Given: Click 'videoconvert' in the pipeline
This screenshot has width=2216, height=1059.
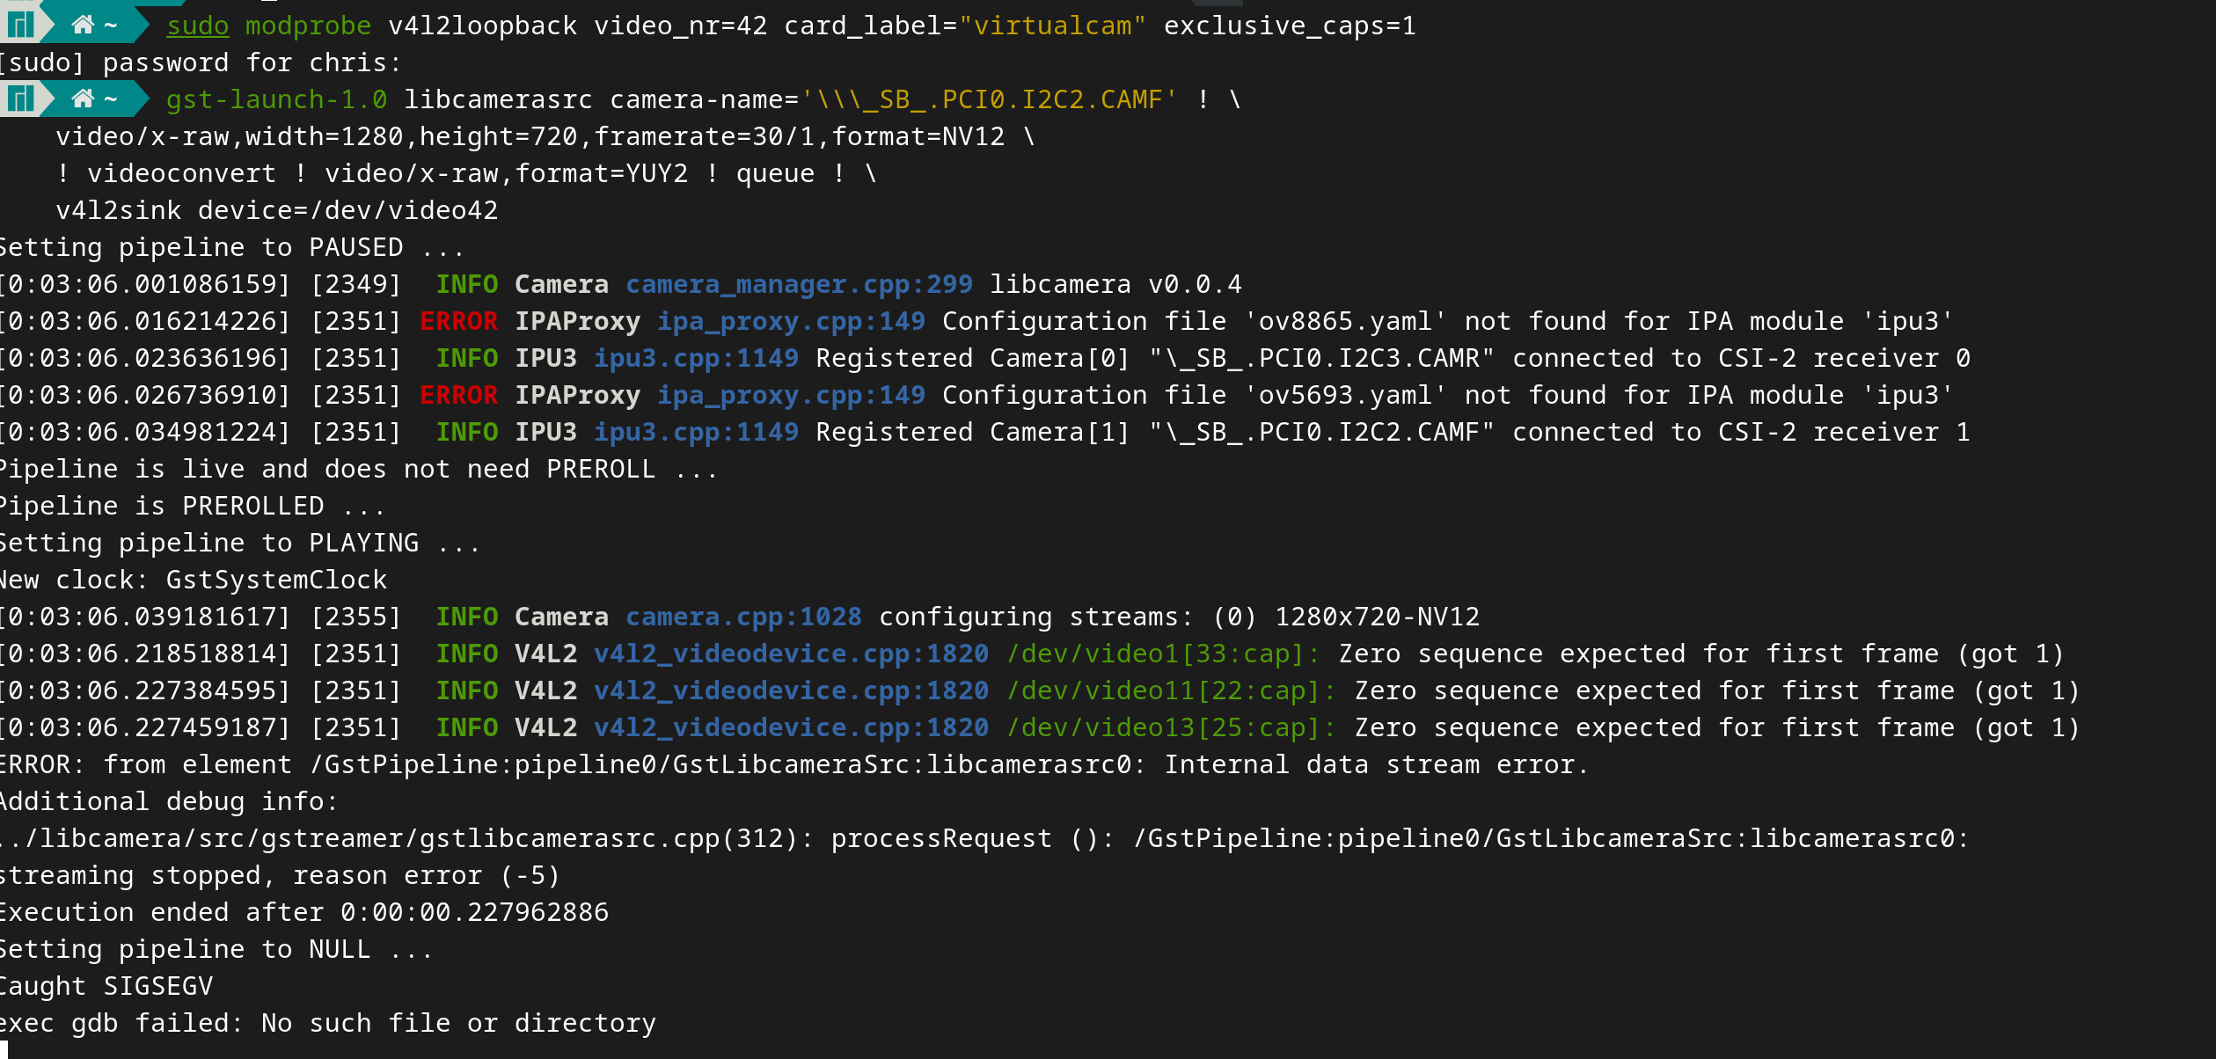Looking at the screenshot, I should 181,174.
